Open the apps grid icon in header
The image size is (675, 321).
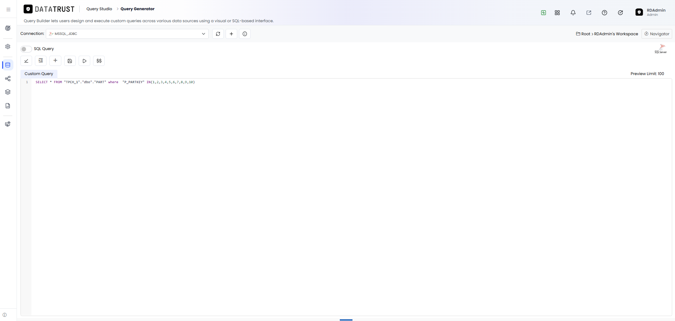coord(557,13)
